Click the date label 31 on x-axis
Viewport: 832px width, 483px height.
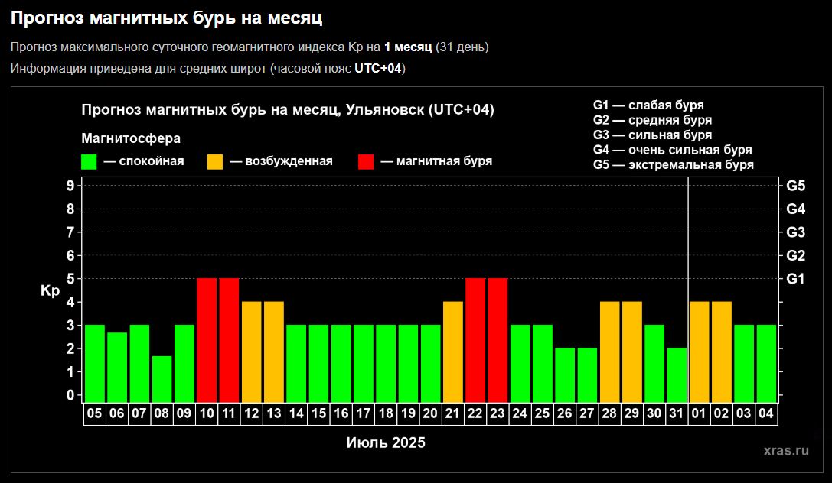click(677, 413)
